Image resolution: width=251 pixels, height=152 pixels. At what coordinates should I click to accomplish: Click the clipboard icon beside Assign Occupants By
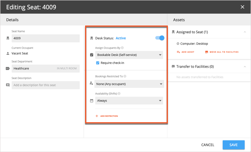92,55
